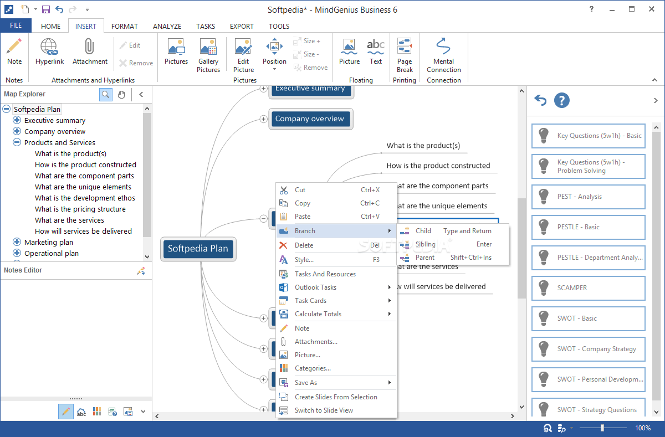Click the Map Explorer search magnifier icon
The width and height of the screenshot is (665, 437).
[x=106, y=94]
